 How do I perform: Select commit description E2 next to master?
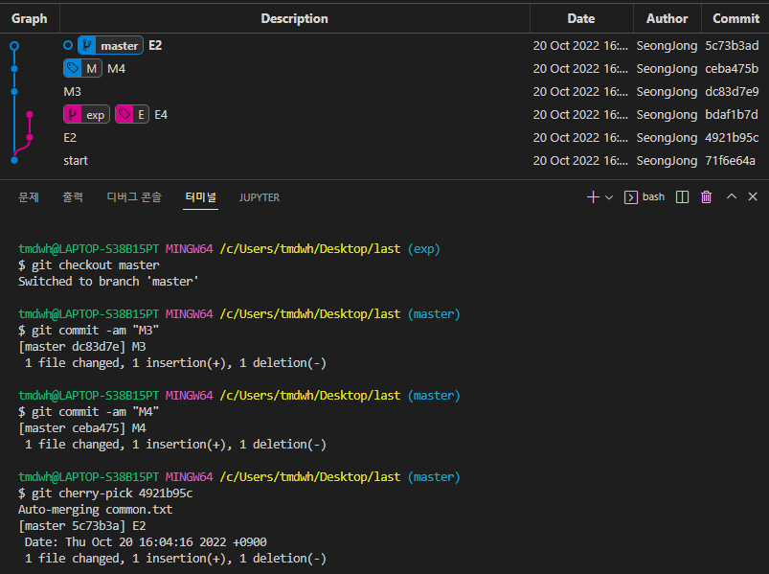click(x=155, y=46)
